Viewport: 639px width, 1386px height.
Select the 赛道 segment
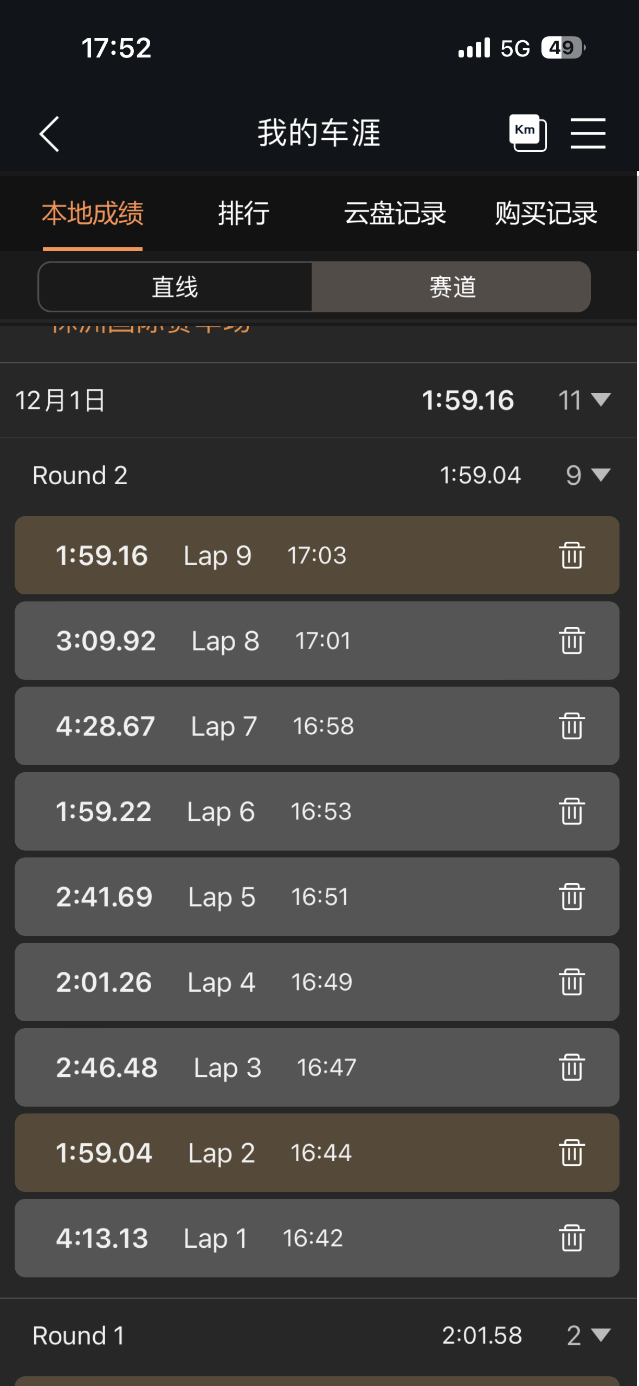pyautogui.click(x=452, y=287)
